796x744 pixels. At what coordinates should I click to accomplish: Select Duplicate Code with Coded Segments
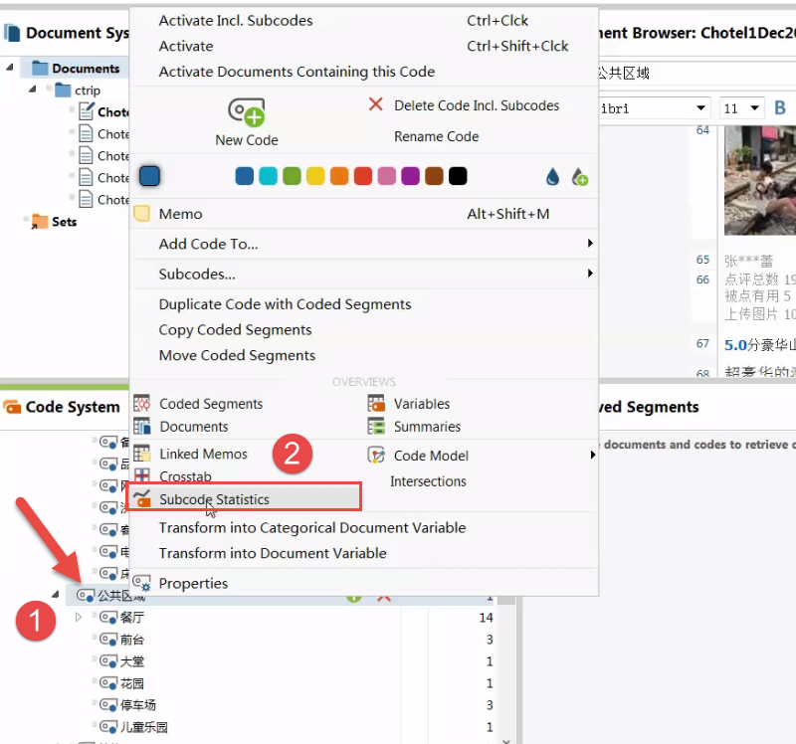pos(285,304)
